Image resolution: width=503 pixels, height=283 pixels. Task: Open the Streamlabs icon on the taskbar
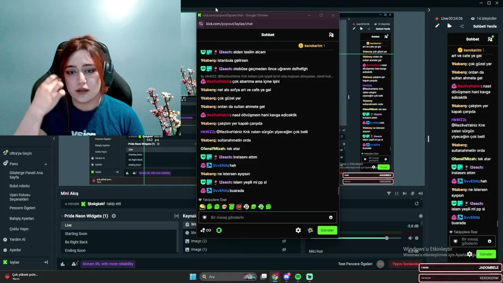click(309, 277)
